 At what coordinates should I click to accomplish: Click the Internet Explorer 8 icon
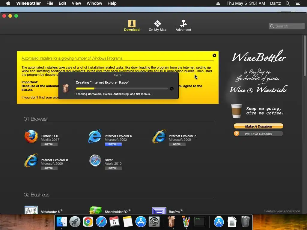pos(31,161)
